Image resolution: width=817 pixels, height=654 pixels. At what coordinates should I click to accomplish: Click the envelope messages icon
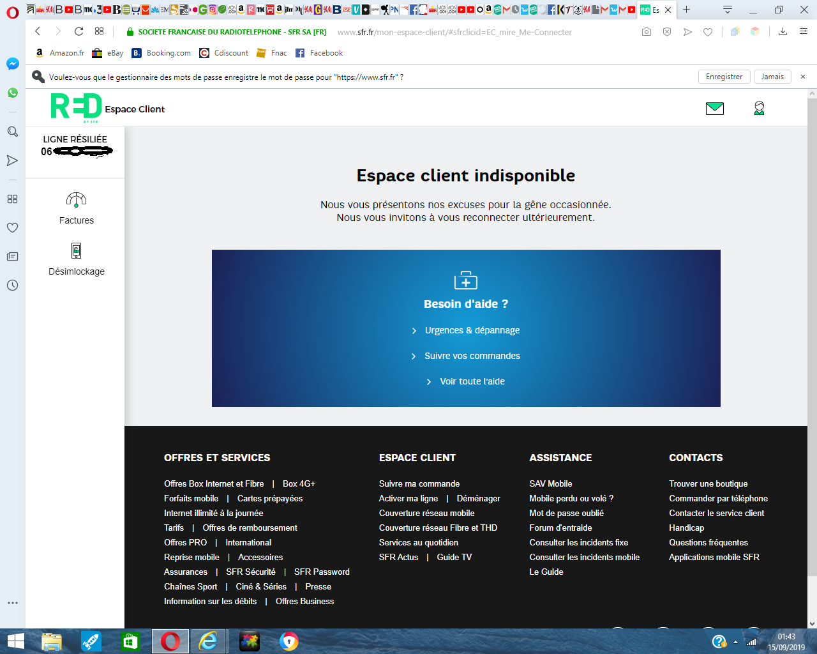point(714,109)
